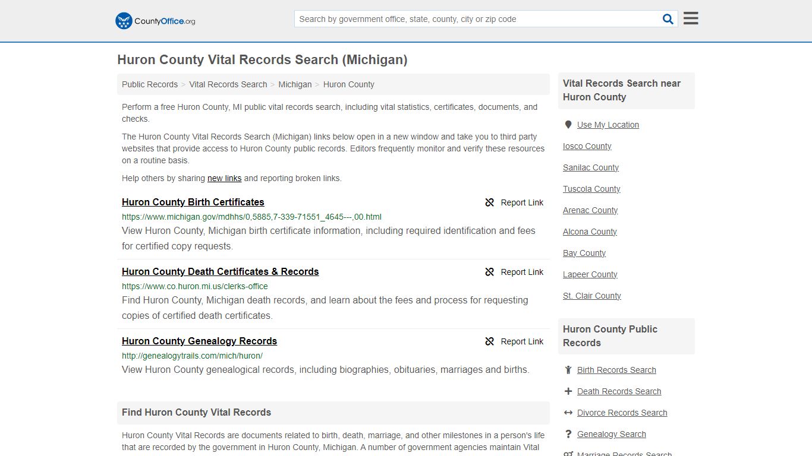Click the page title Huron County Vital Records Search
The height and width of the screenshot is (456, 812).
click(x=262, y=60)
